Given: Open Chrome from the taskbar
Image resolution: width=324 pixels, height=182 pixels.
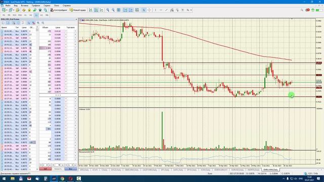Looking at the screenshot, I should click(62, 178).
